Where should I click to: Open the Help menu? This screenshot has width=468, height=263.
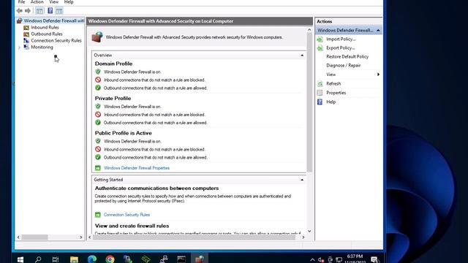click(x=69, y=2)
